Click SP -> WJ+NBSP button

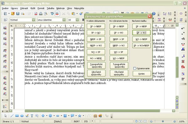[141, 46]
